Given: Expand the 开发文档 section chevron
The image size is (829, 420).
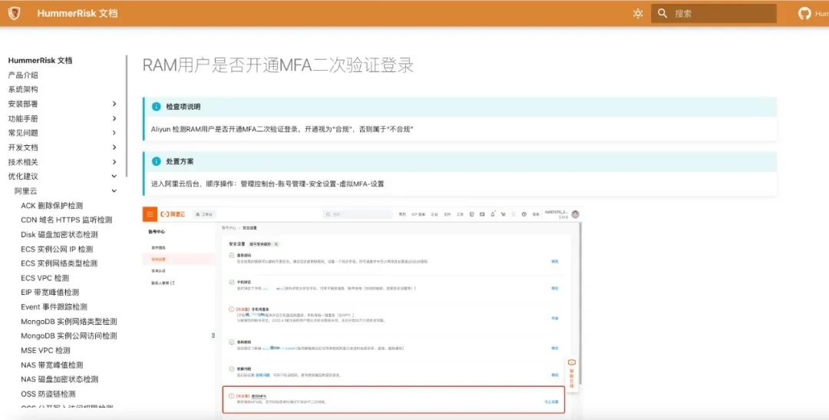Looking at the screenshot, I should (x=114, y=147).
